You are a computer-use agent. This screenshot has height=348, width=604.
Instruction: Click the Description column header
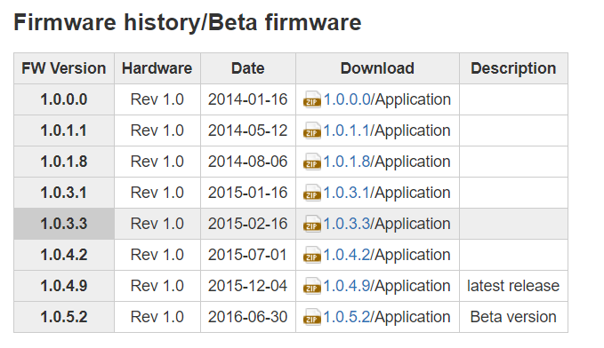513,68
